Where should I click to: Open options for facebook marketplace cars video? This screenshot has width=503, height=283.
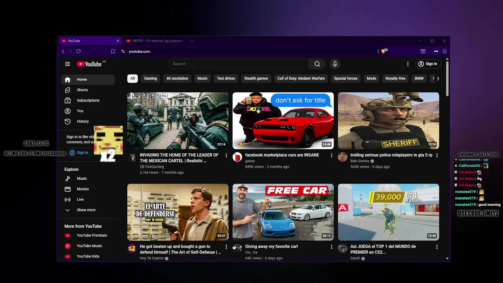click(x=332, y=156)
